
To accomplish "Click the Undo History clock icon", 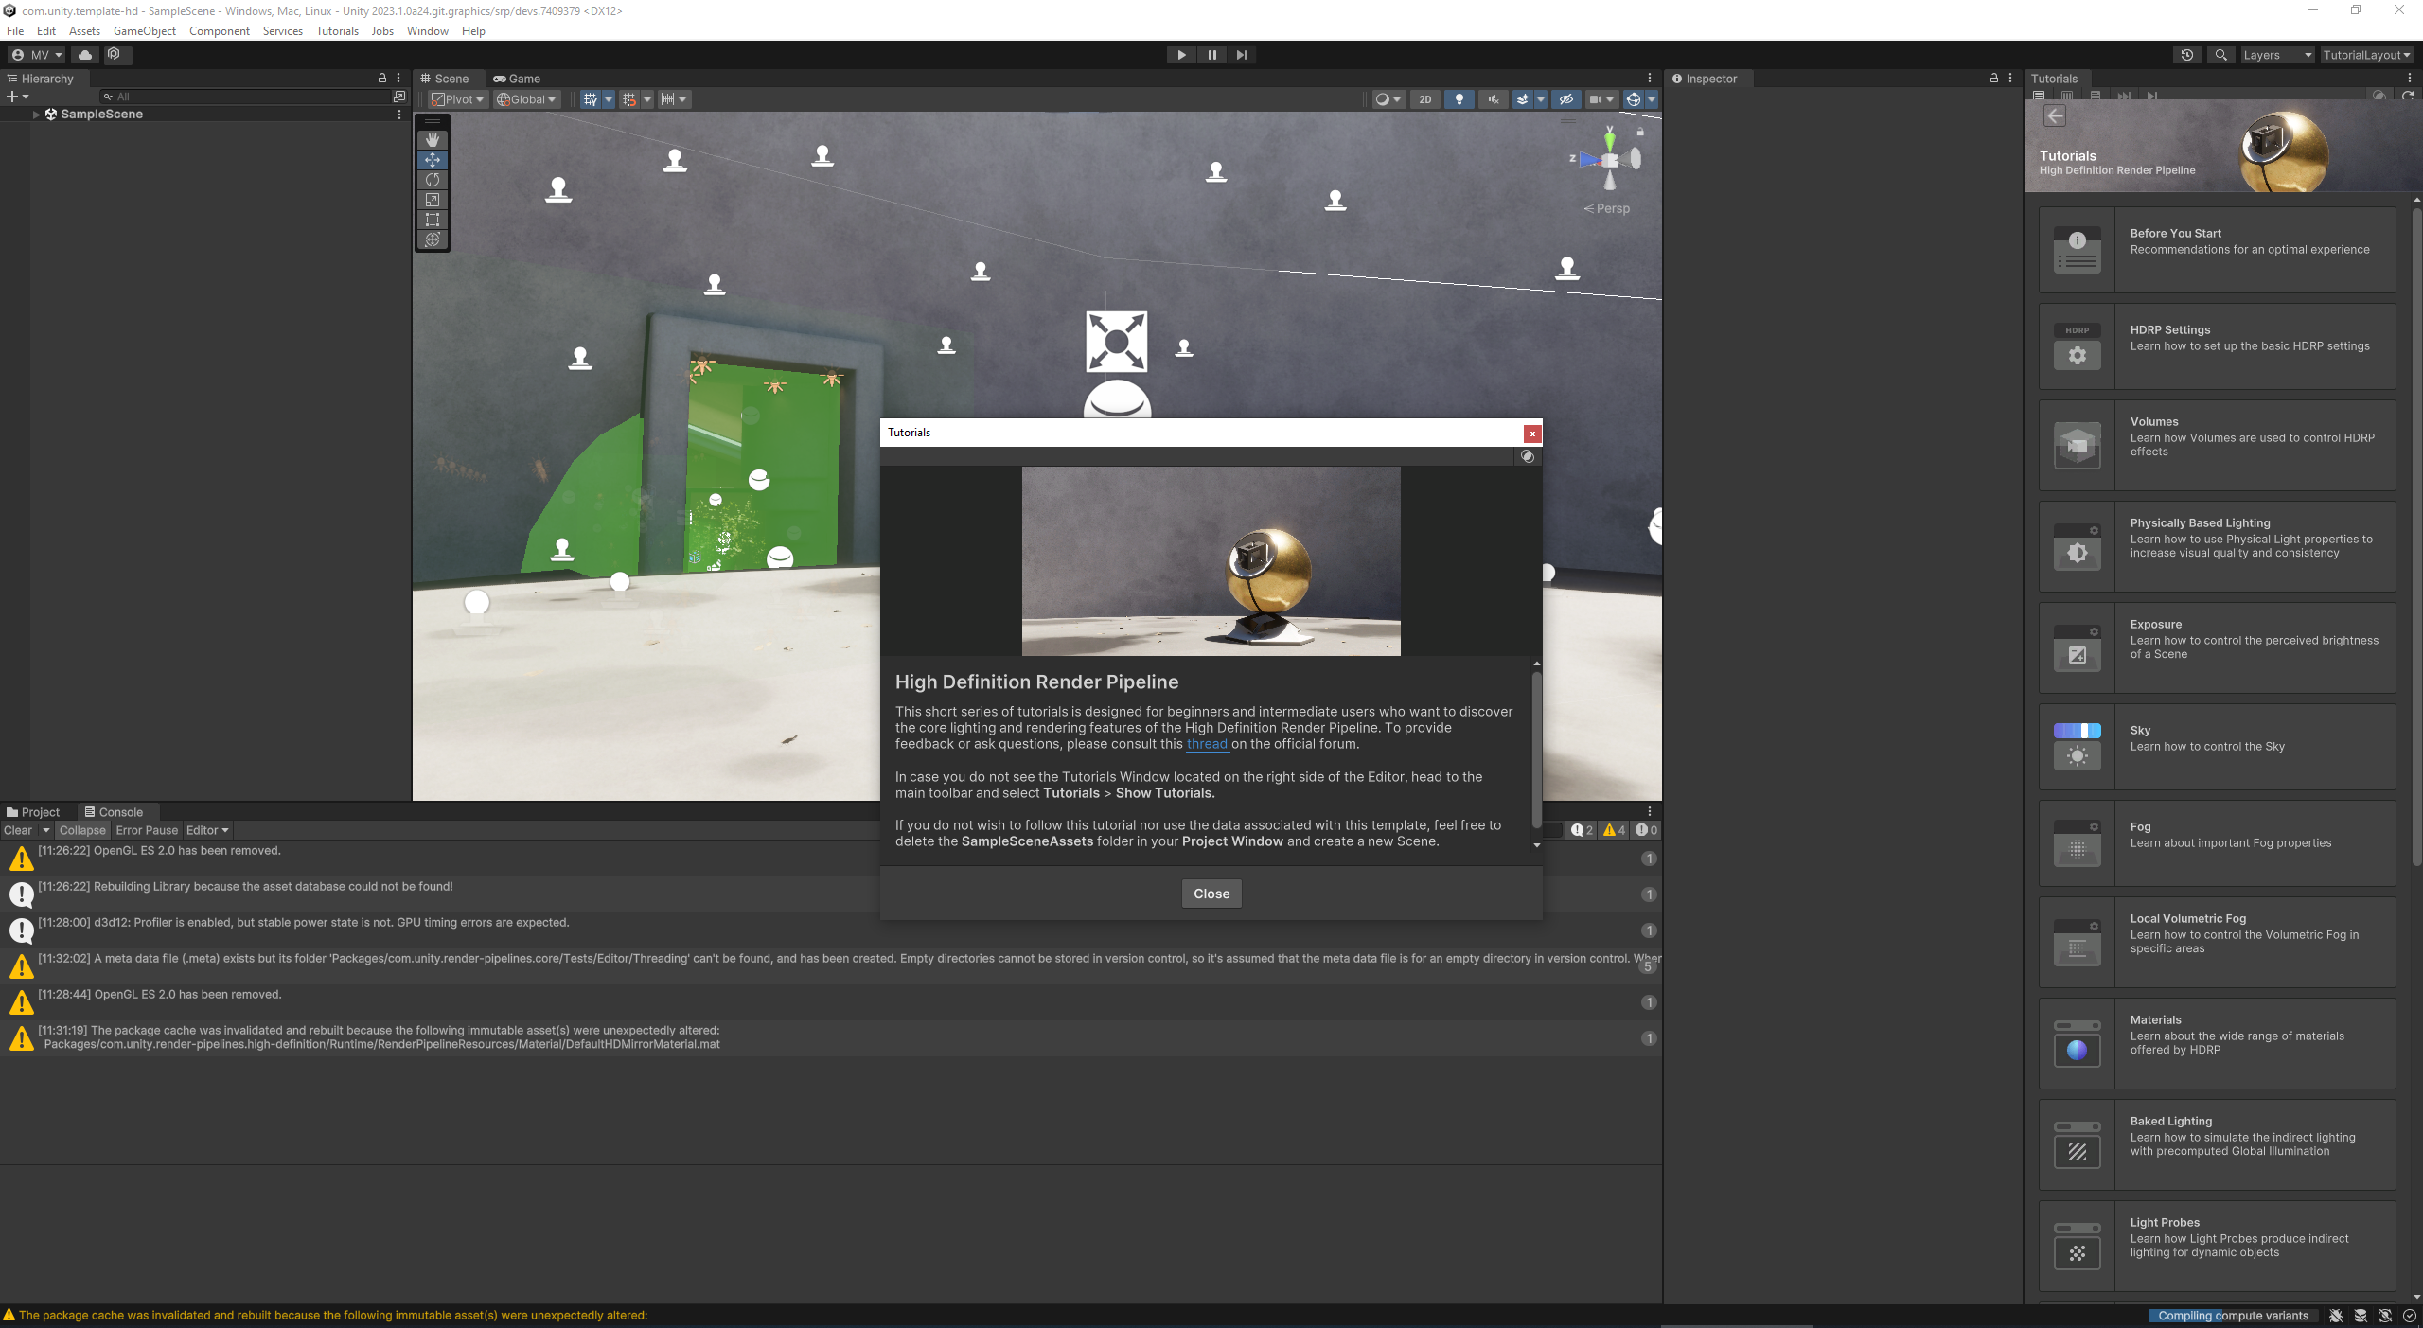I will (2186, 54).
